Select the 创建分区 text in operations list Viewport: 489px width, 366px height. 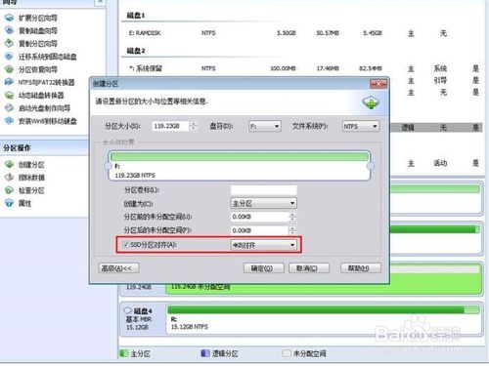pos(31,164)
